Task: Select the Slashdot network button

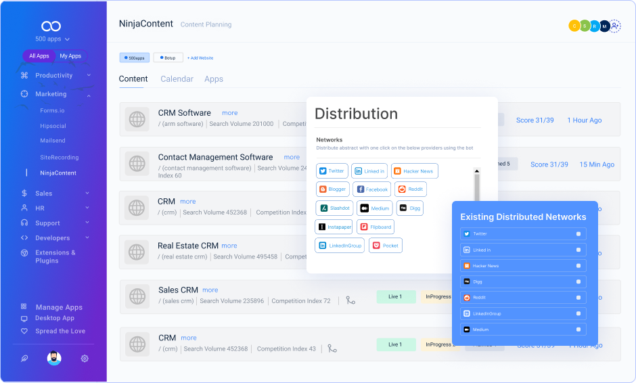Action: 334,208
